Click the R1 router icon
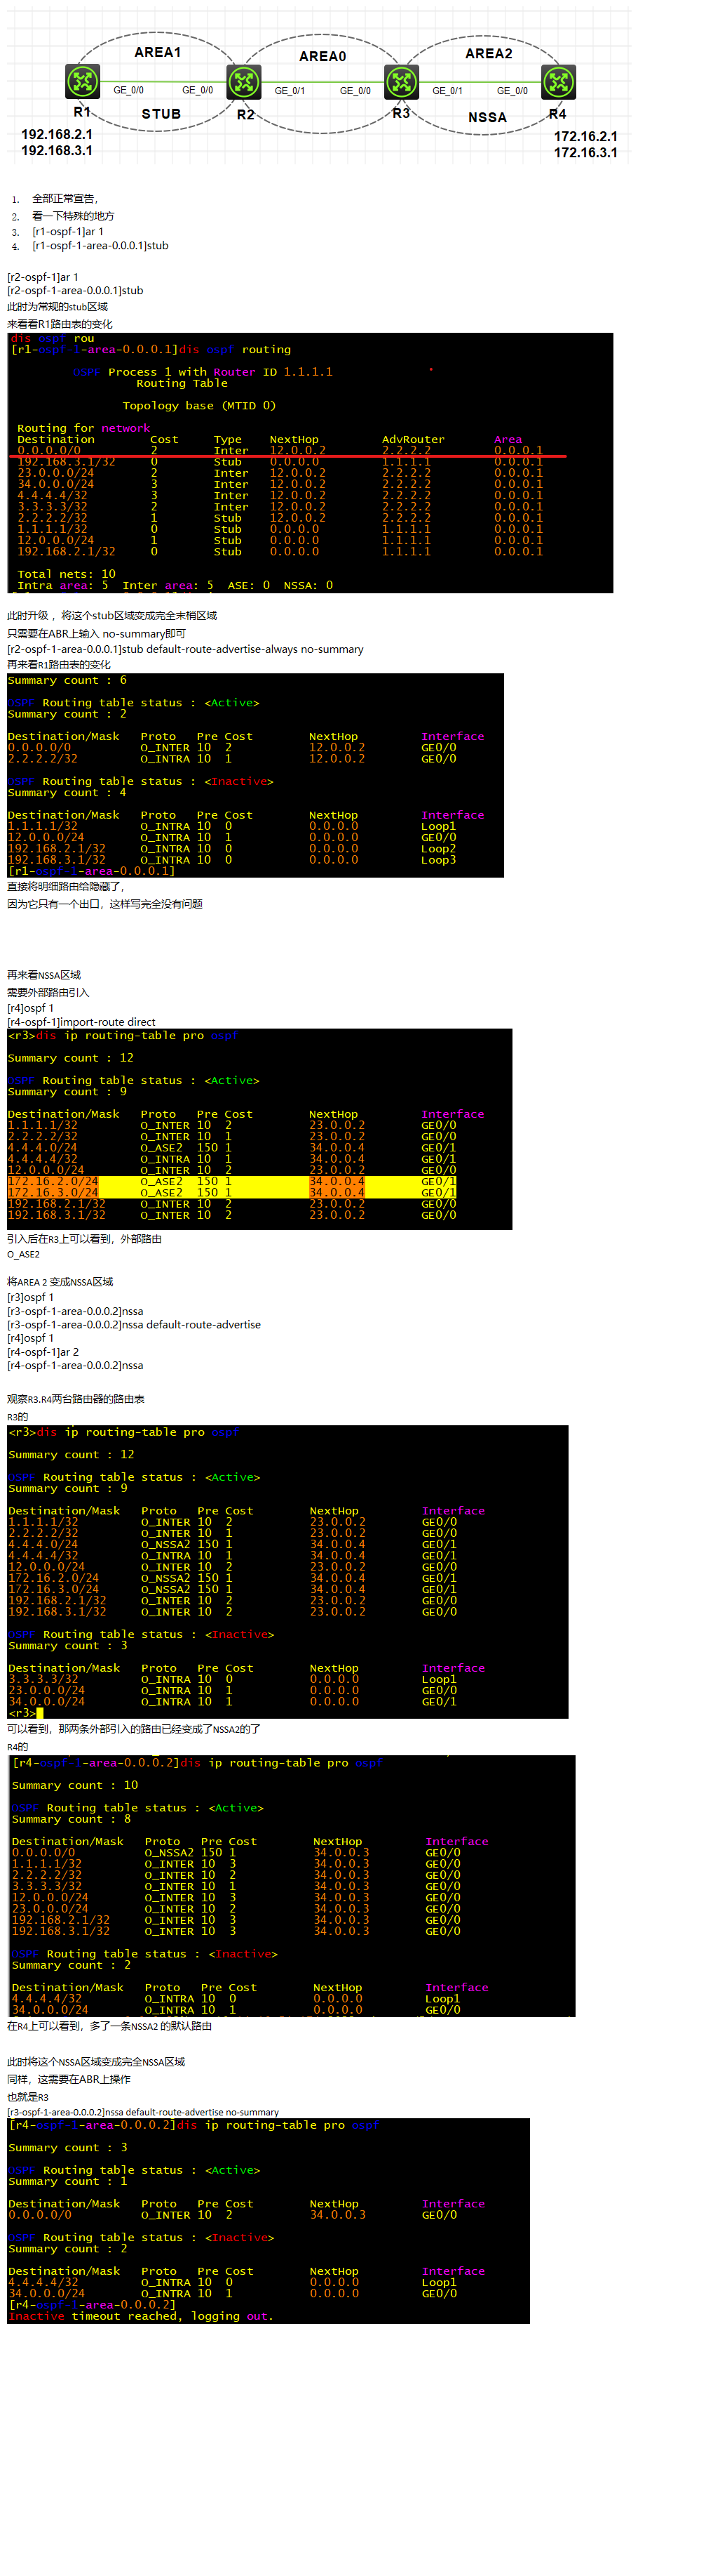Image resolution: width=720 pixels, height=2576 pixels. point(83,81)
